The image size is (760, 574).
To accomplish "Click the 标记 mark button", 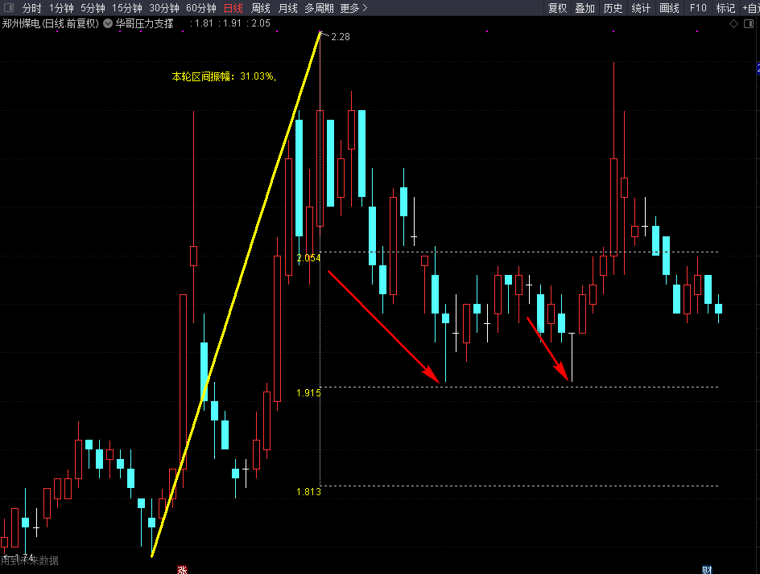I will pyautogui.click(x=725, y=8).
